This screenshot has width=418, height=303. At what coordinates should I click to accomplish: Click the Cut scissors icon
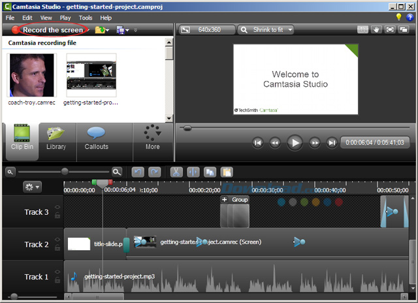[176, 172]
